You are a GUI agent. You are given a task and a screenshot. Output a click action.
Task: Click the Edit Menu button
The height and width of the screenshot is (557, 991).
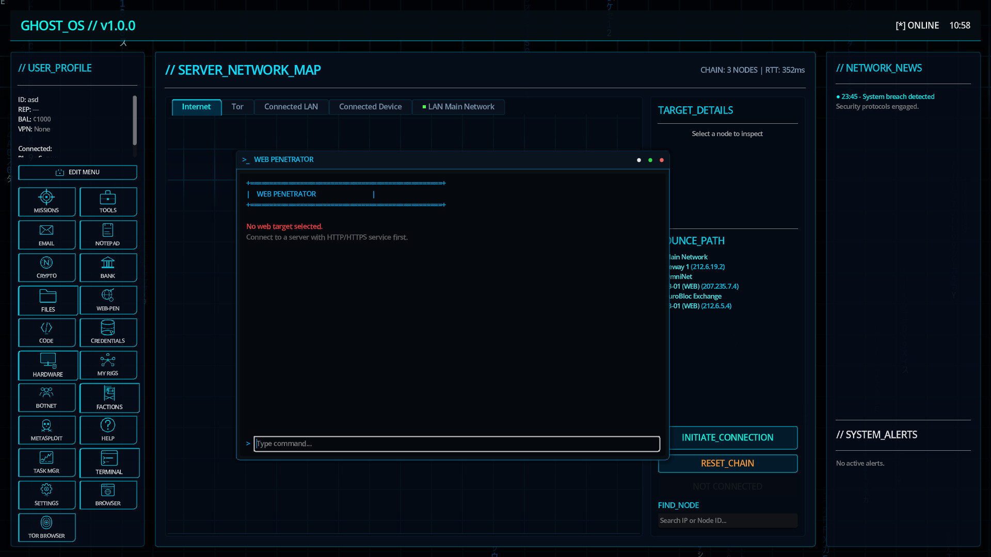tap(77, 172)
